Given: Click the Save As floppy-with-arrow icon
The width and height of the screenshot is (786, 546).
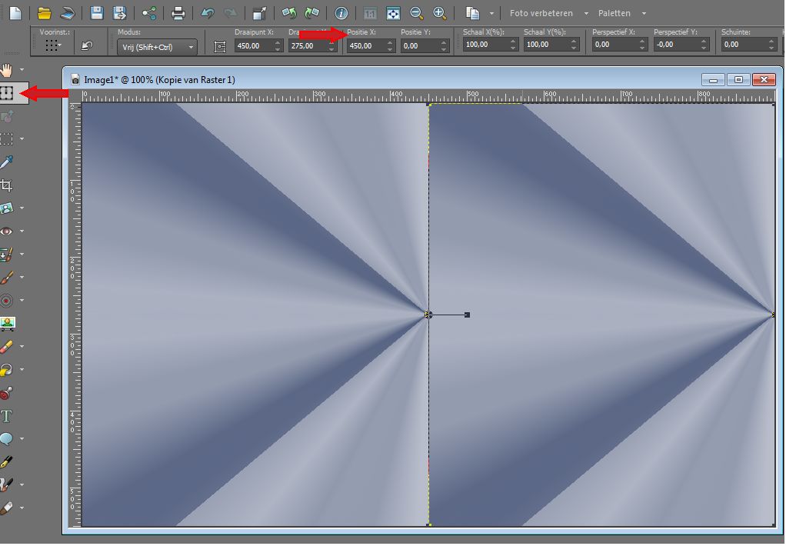Looking at the screenshot, I should [x=120, y=13].
